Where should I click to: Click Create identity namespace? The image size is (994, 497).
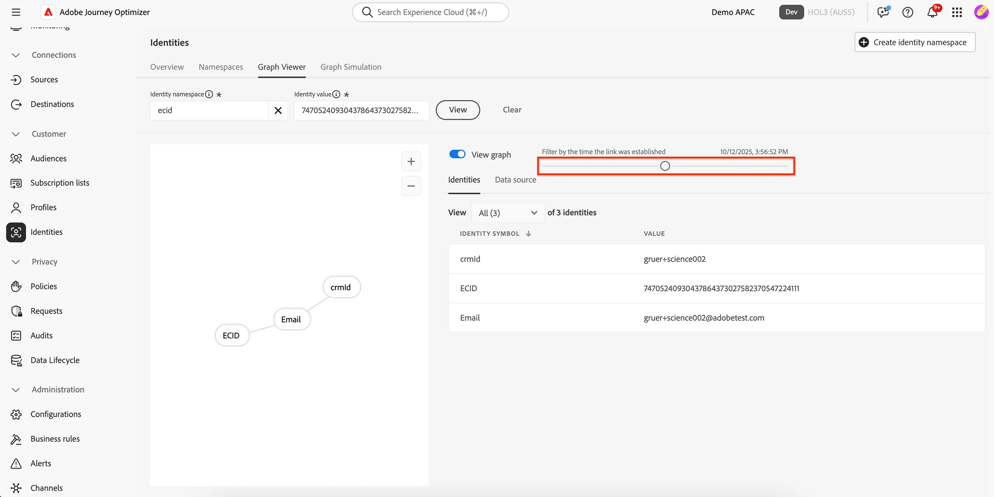pyautogui.click(x=915, y=42)
